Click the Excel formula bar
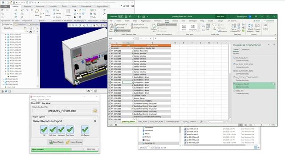Image resolution: width=285 pixels, height=160 pixels. click(x=215, y=39)
